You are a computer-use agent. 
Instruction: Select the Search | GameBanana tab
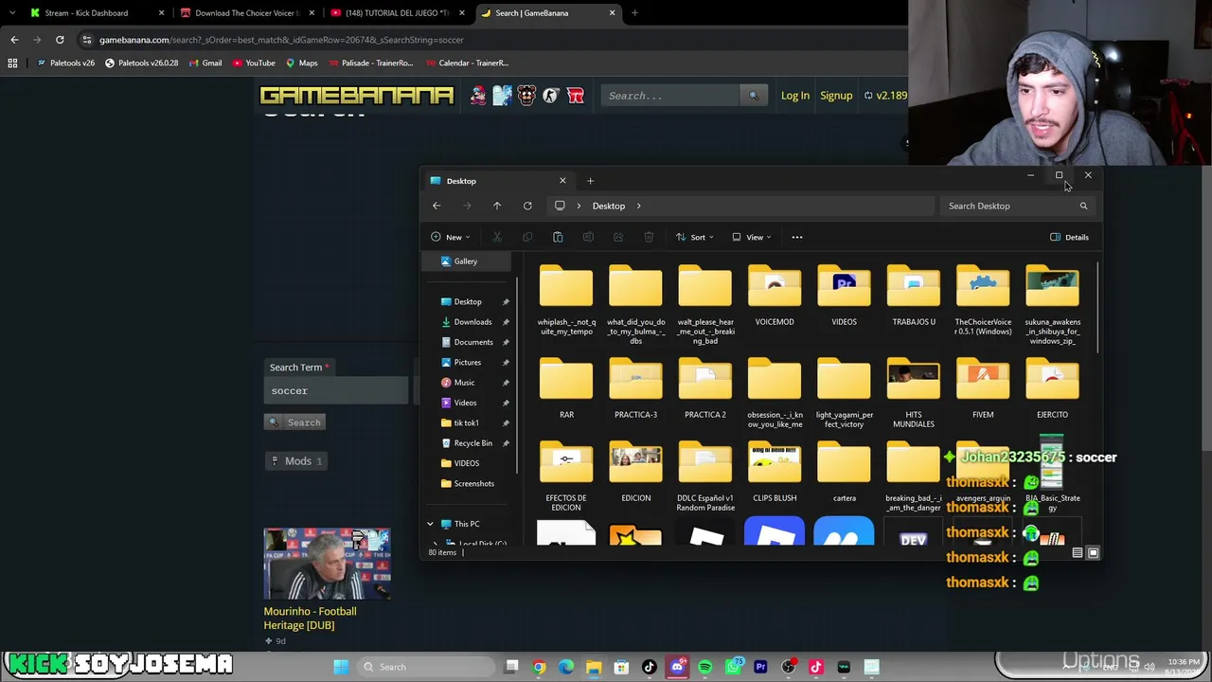(x=547, y=13)
